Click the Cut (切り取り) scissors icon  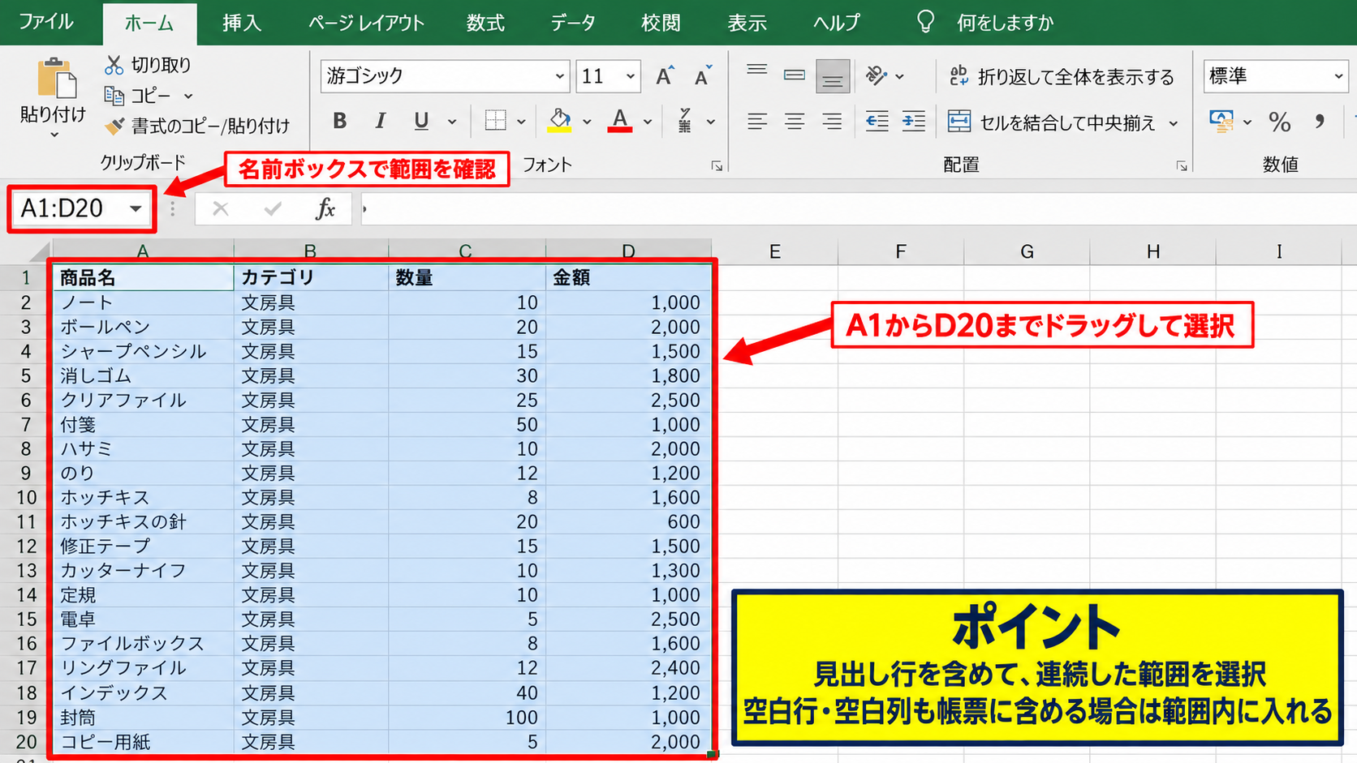coord(114,65)
